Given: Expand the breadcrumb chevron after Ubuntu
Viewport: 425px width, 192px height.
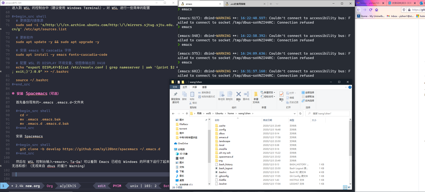Looking at the screenshot, I should tap(225, 113).
